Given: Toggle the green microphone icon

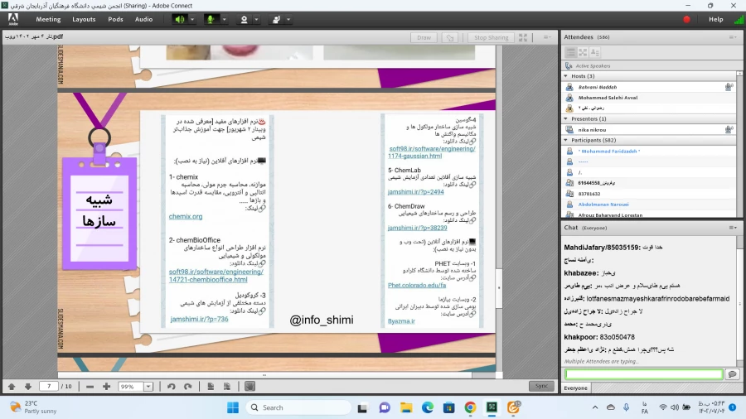Looking at the screenshot, I should coord(211,19).
